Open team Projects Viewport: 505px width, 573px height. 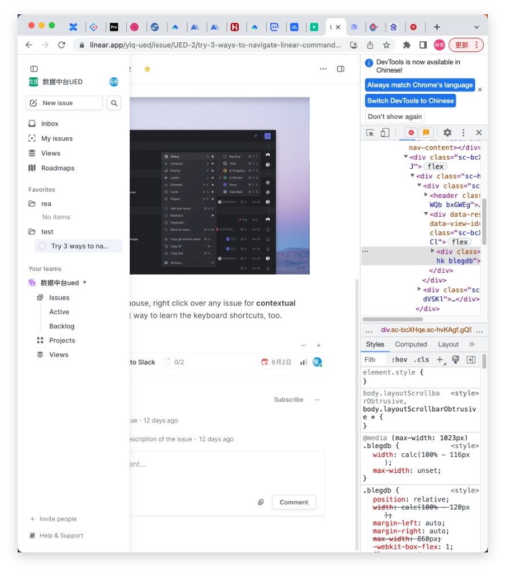coord(62,340)
